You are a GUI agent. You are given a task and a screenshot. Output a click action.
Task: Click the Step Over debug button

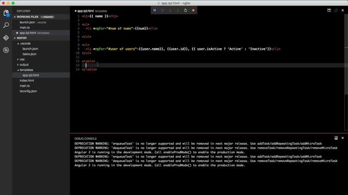[163, 10]
